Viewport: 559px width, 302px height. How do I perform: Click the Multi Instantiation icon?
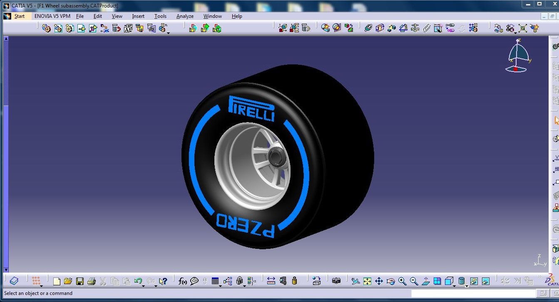pos(163,28)
